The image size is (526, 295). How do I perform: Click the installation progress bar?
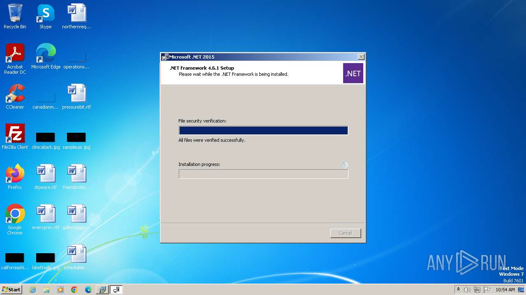click(x=263, y=174)
